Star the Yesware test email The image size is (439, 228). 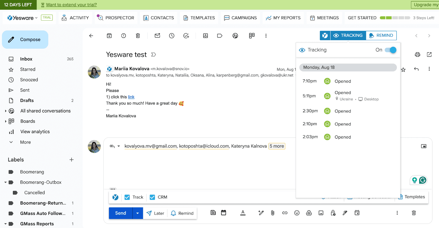403,70
